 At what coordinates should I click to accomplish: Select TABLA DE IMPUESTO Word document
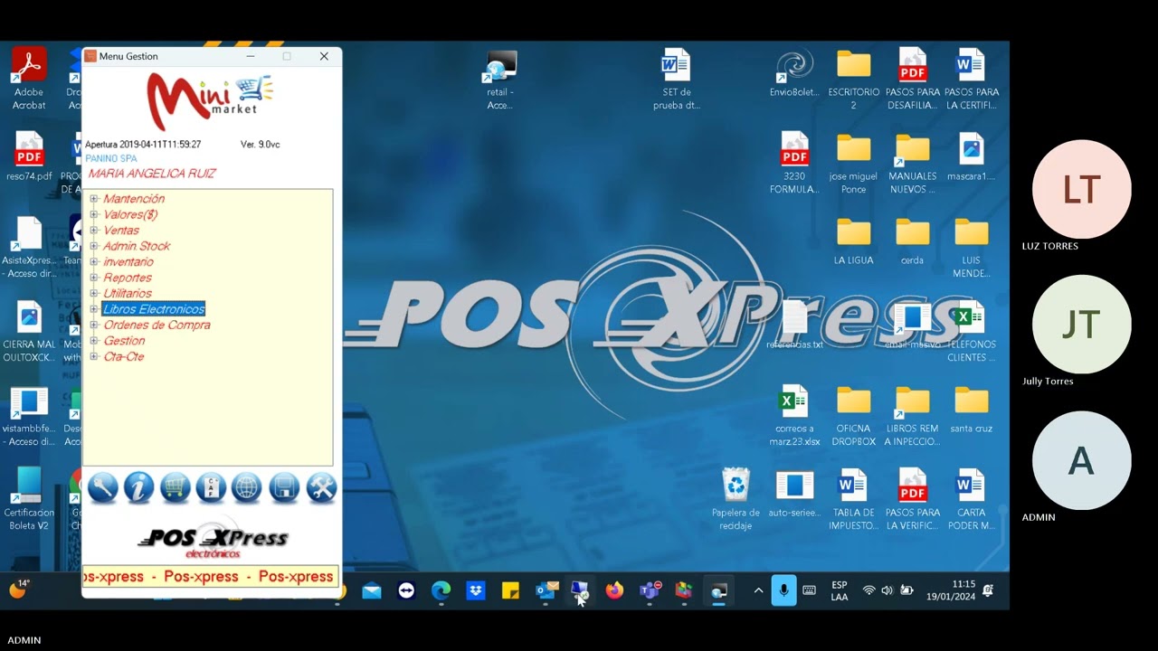[x=853, y=499]
